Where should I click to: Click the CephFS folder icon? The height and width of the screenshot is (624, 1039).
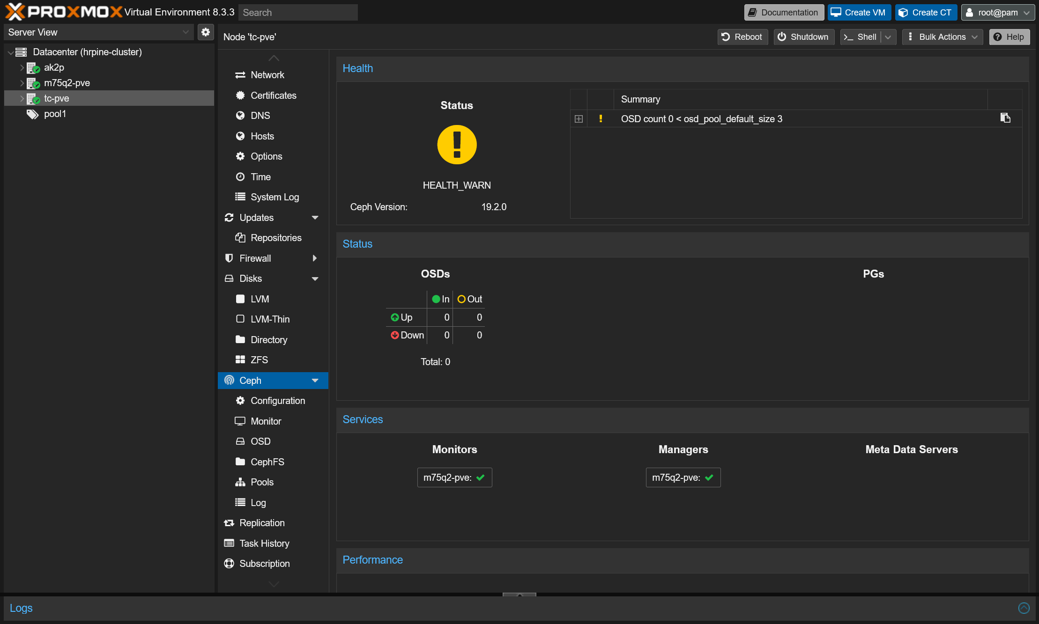(240, 462)
